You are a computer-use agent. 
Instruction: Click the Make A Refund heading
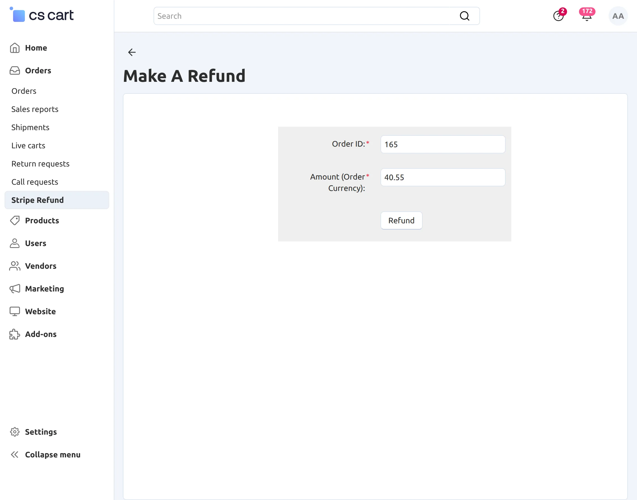[x=184, y=76]
